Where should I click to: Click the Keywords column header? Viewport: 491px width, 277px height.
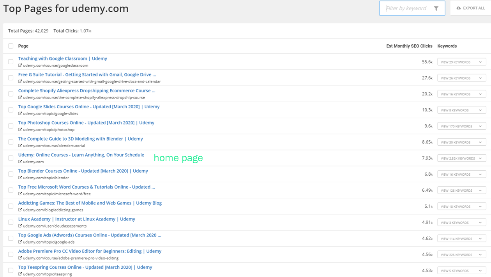point(447,46)
